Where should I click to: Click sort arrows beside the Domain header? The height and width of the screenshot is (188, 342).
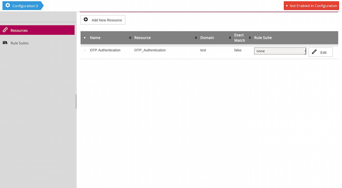[230, 38]
